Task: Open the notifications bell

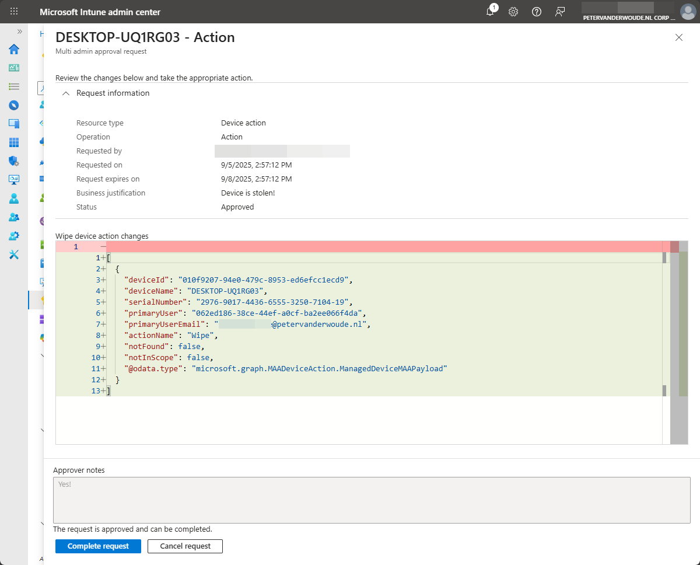Action: [490, 12]
